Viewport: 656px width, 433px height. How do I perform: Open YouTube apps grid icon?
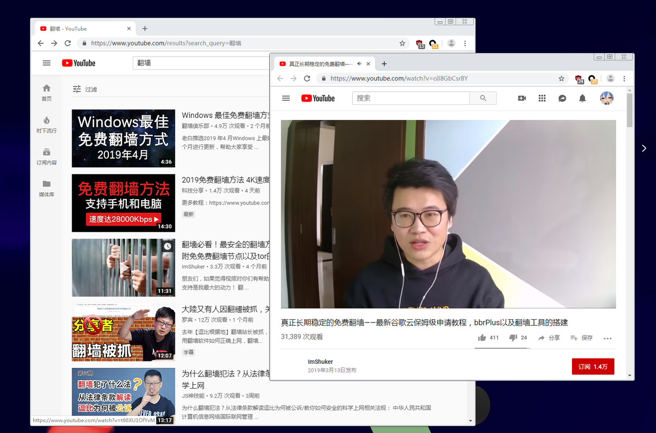(542, 98)
